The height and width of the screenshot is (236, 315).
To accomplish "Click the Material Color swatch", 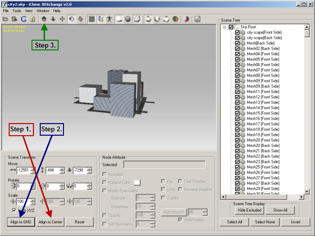I will click(137, 183).
